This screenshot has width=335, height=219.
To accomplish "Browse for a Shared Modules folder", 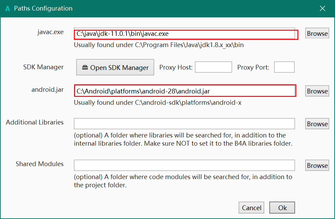I will point(317,165).
